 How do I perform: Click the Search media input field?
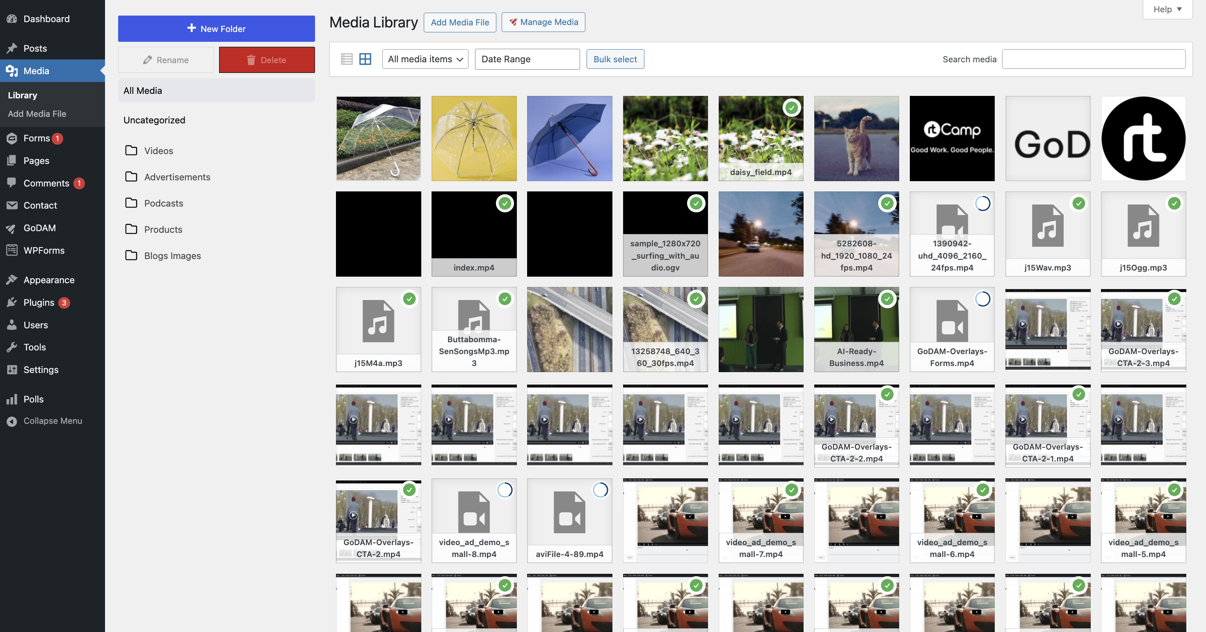click(x=1094, y=59)
